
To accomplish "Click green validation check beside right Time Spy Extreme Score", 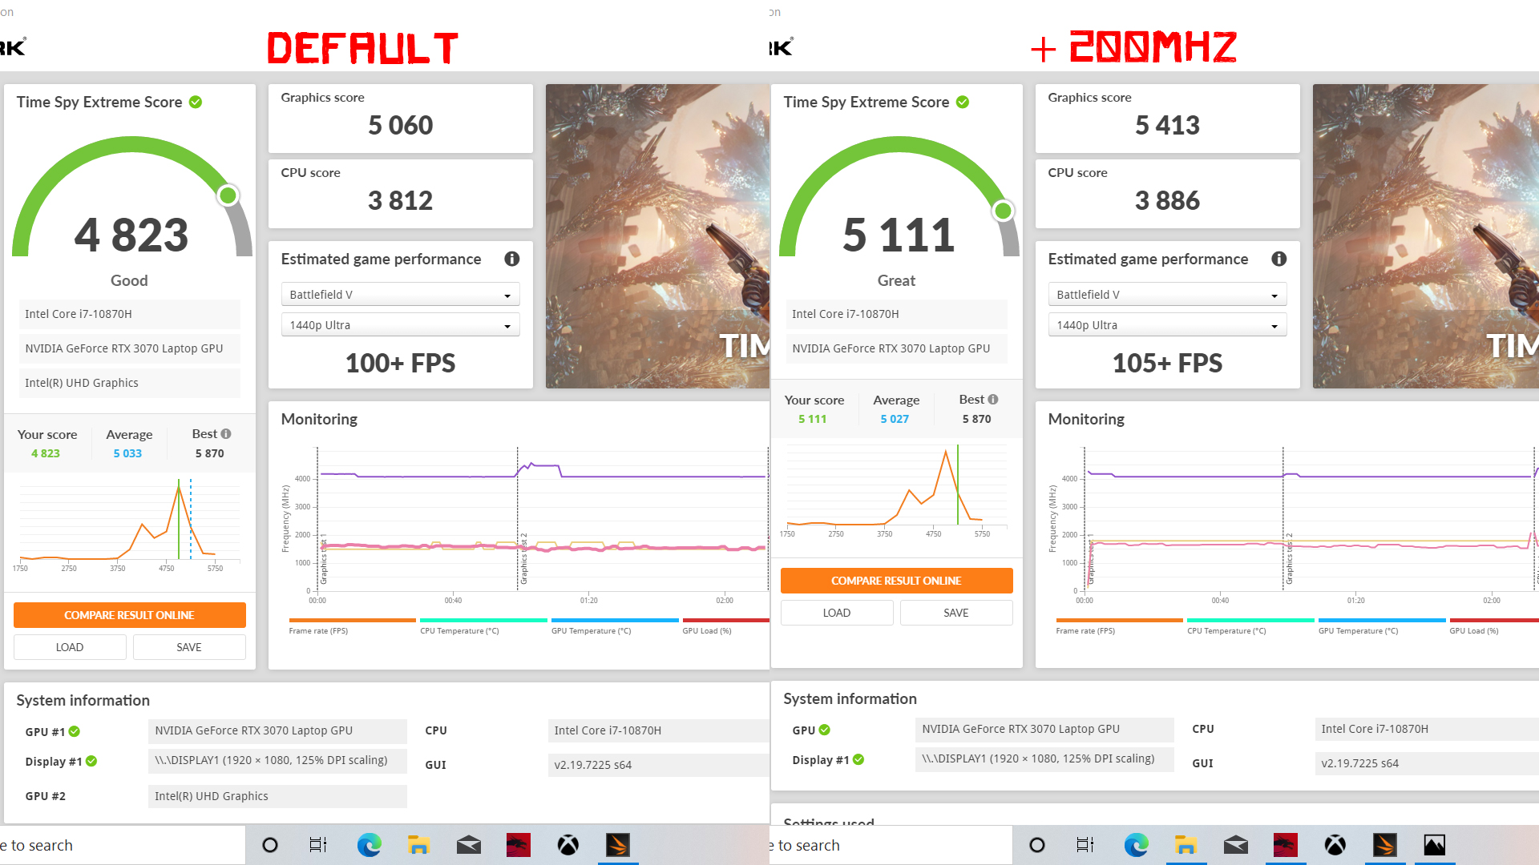I will (x=963, y=102).
